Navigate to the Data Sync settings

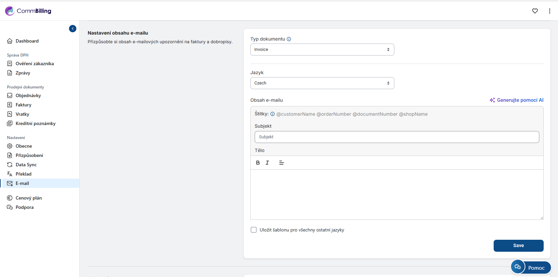click(26, 165)
